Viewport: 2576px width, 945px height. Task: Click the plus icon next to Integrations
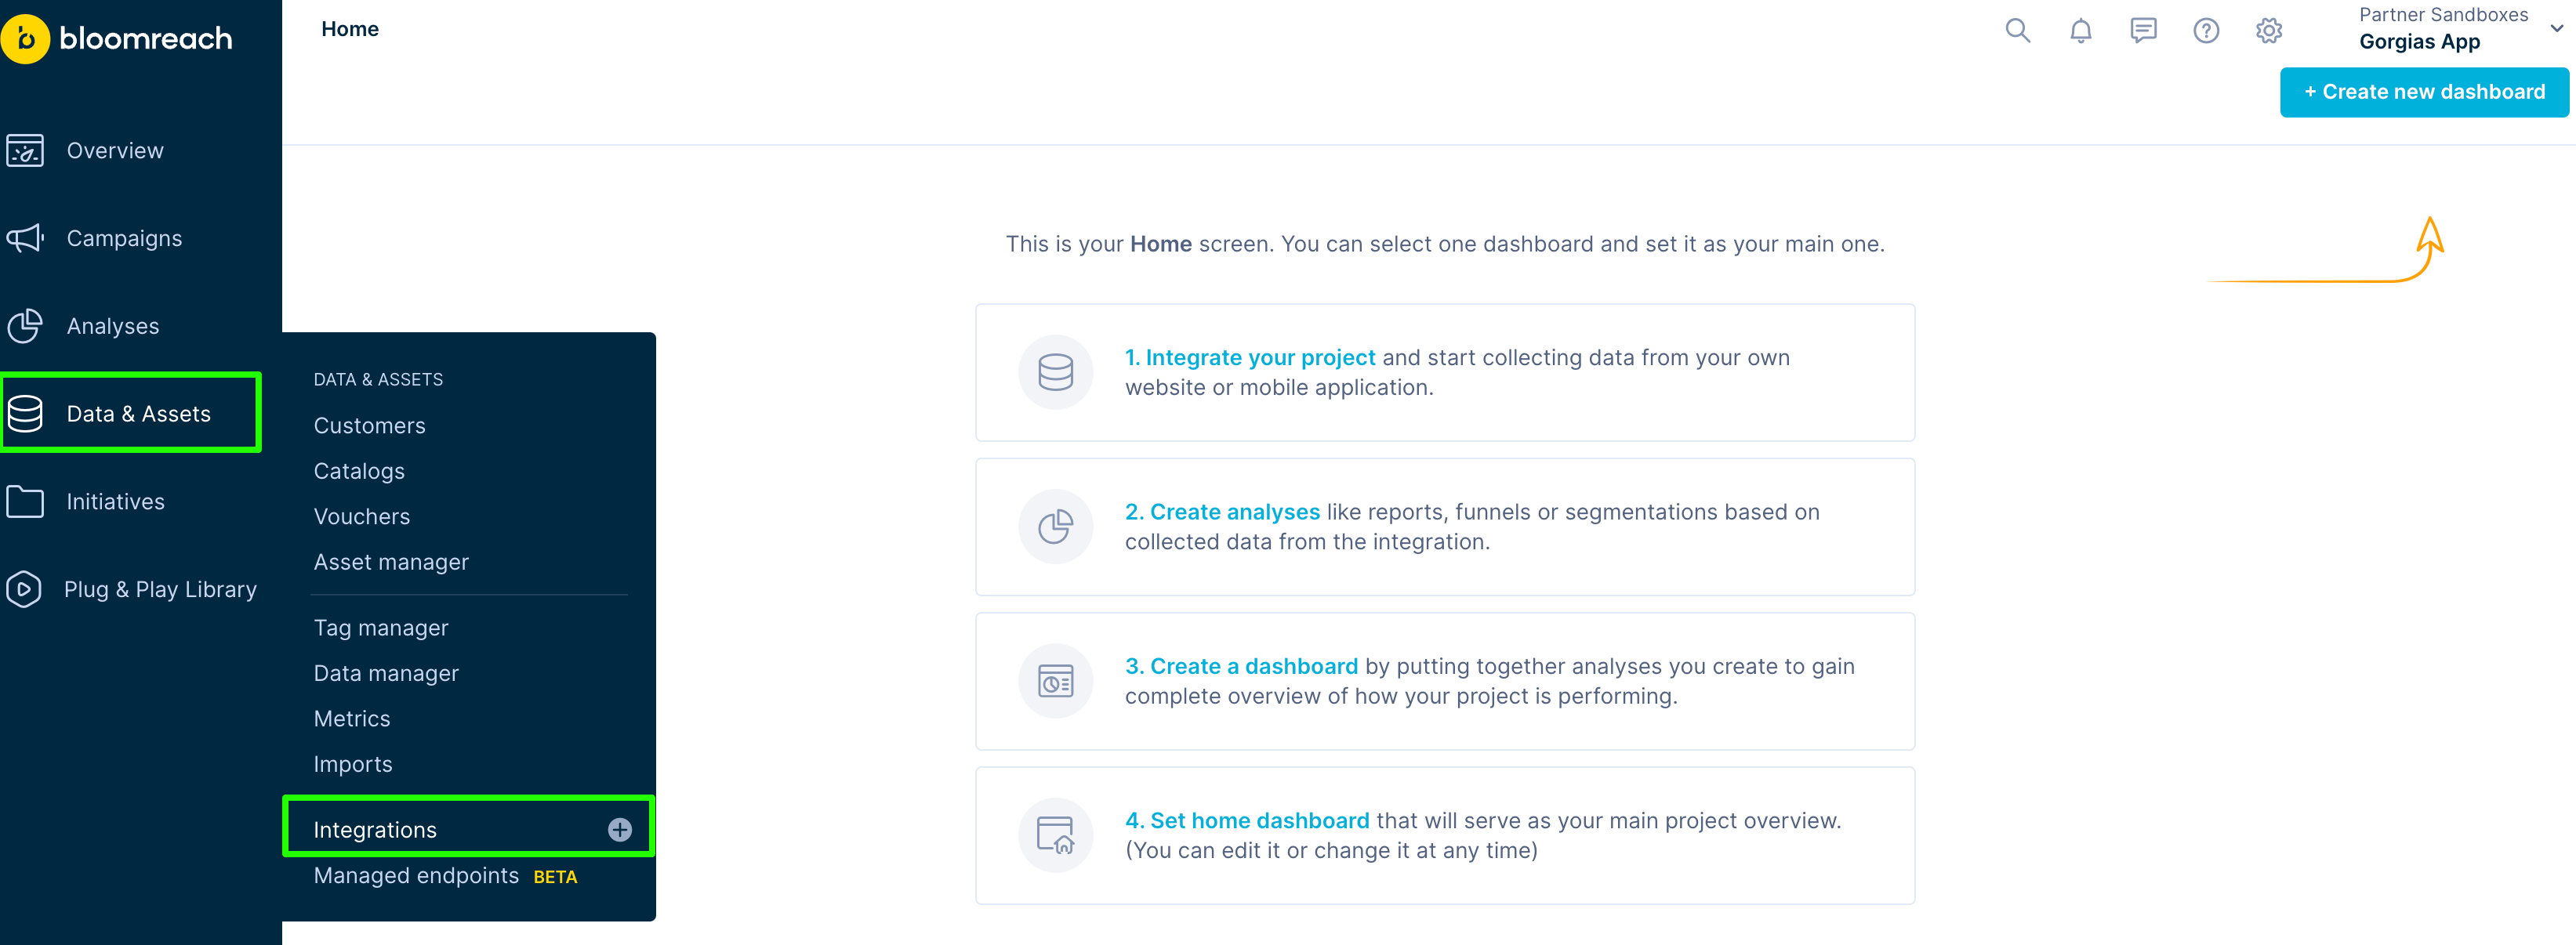(x=620, y=830)
